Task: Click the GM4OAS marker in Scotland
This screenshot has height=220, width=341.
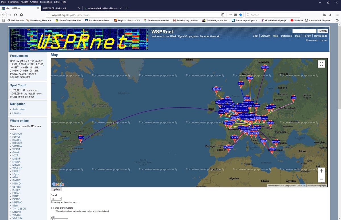Action: 217,90
